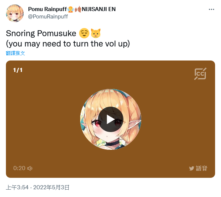Click the 0:20 duration indicator
The height and width of the screenshot is (197, 221).
[19, 168]
